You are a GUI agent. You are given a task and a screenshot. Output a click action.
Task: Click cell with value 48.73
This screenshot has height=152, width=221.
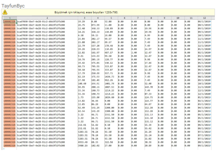point(81,66)
